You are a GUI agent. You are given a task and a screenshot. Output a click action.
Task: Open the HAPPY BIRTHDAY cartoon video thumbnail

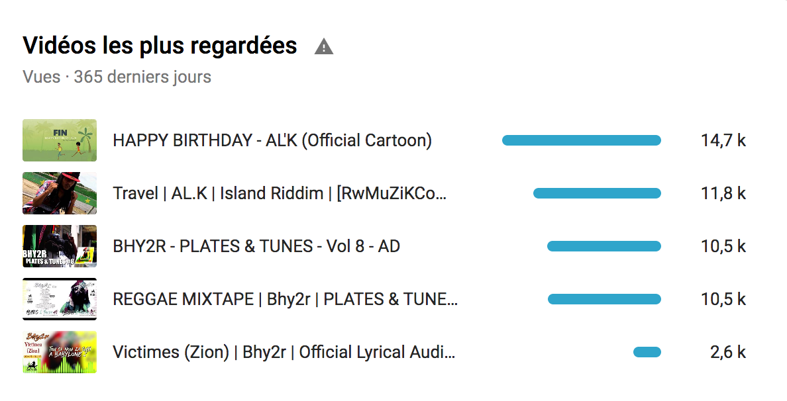pyautogui.click(x=60, y=140)
